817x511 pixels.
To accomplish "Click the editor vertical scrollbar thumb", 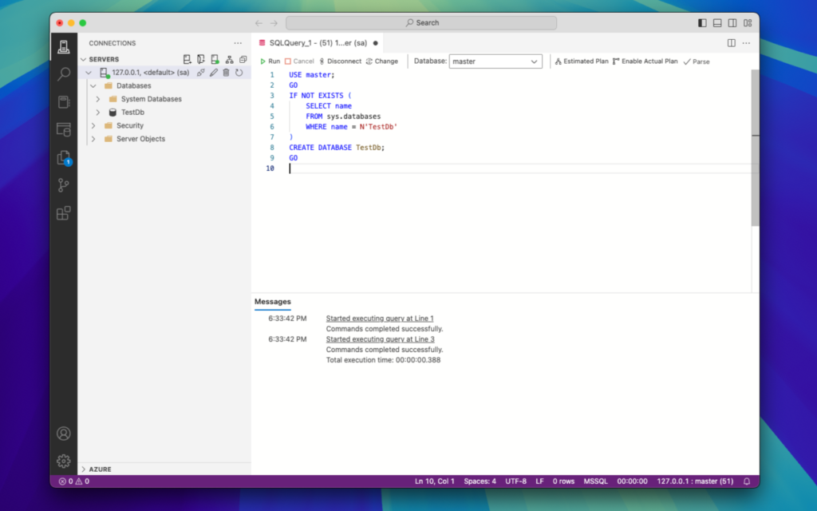I will (x=756, y=148).
